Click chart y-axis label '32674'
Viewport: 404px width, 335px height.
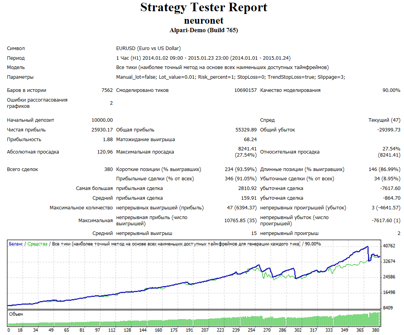(389, 261)
